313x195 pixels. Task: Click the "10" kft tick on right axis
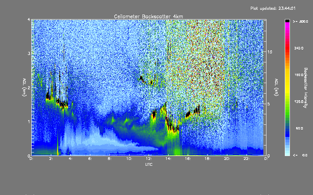point(270,52)
